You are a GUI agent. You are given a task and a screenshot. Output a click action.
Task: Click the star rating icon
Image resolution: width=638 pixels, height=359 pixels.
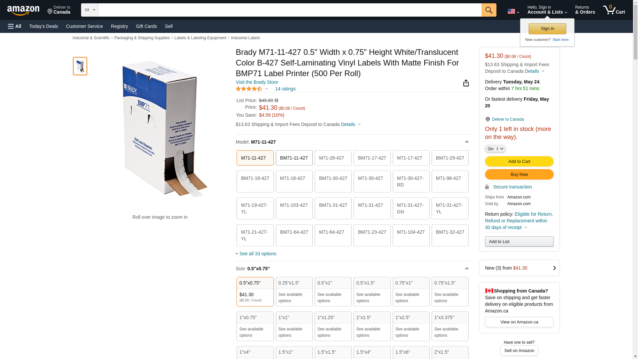pos(249,89)
